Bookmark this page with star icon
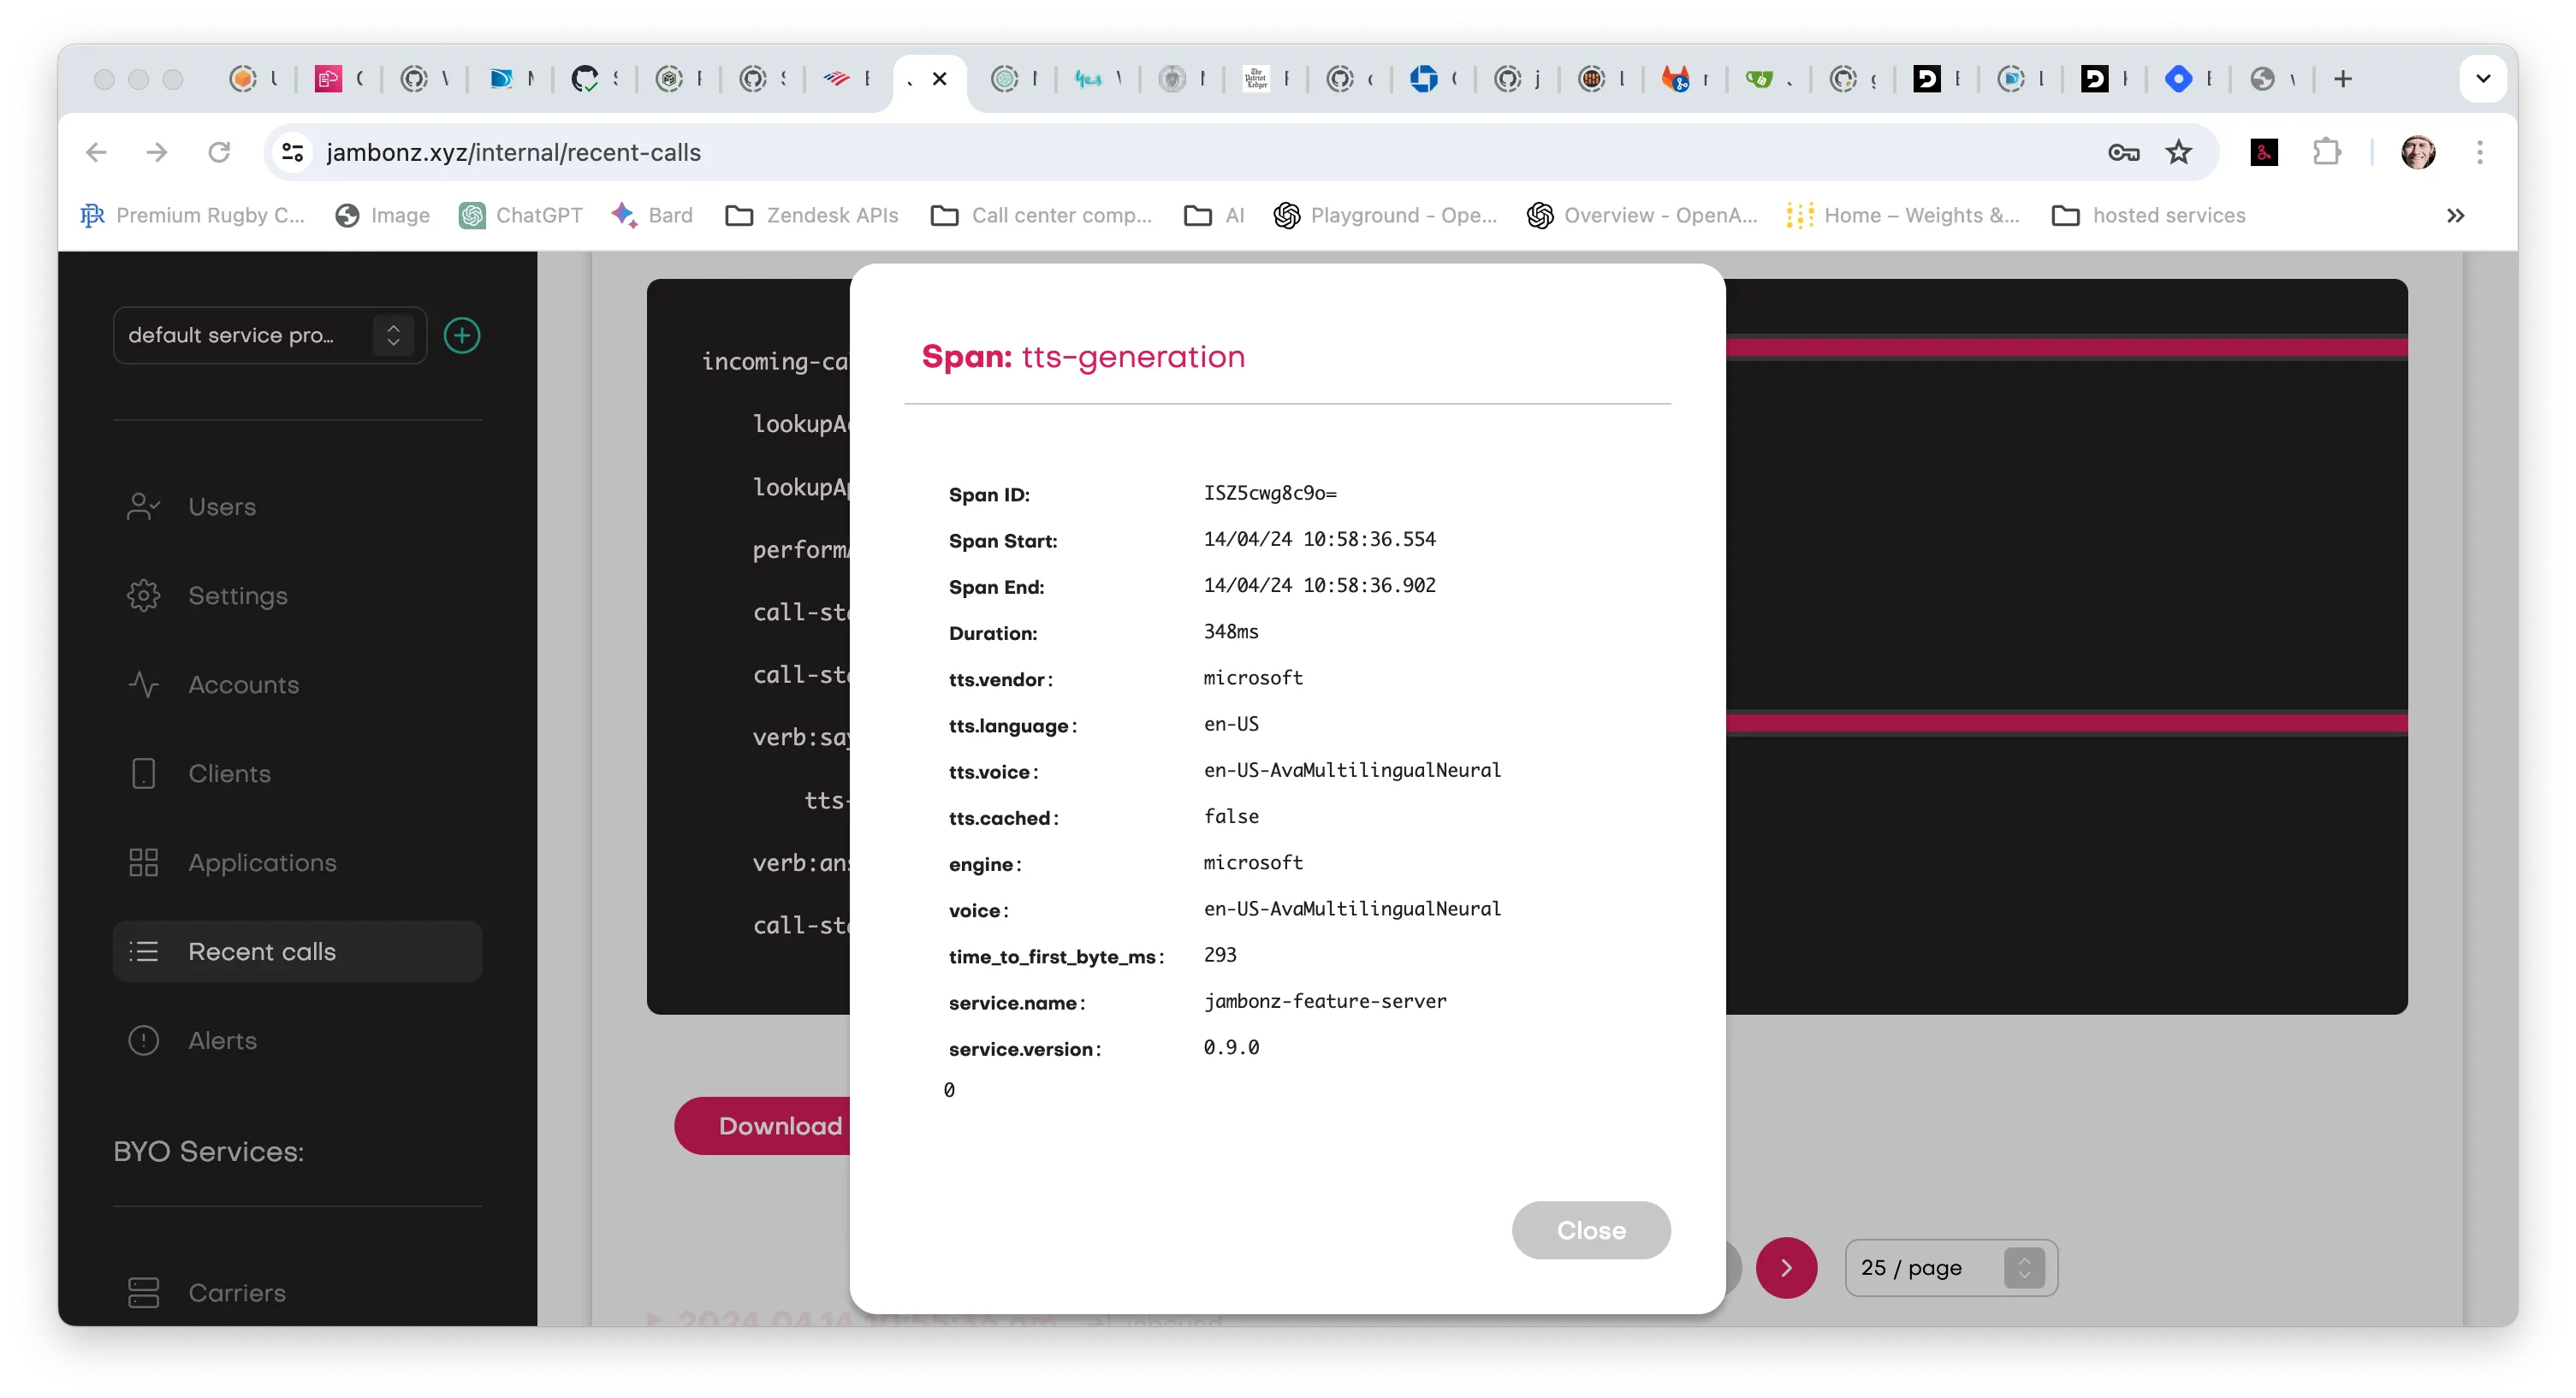 (x=2178, y=152)
